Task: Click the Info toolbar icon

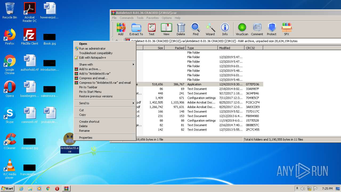Action: (x=225, y=29)
